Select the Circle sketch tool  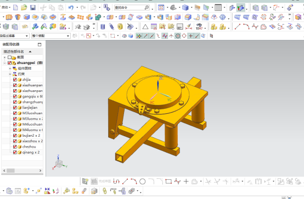(x=143, y=182)
